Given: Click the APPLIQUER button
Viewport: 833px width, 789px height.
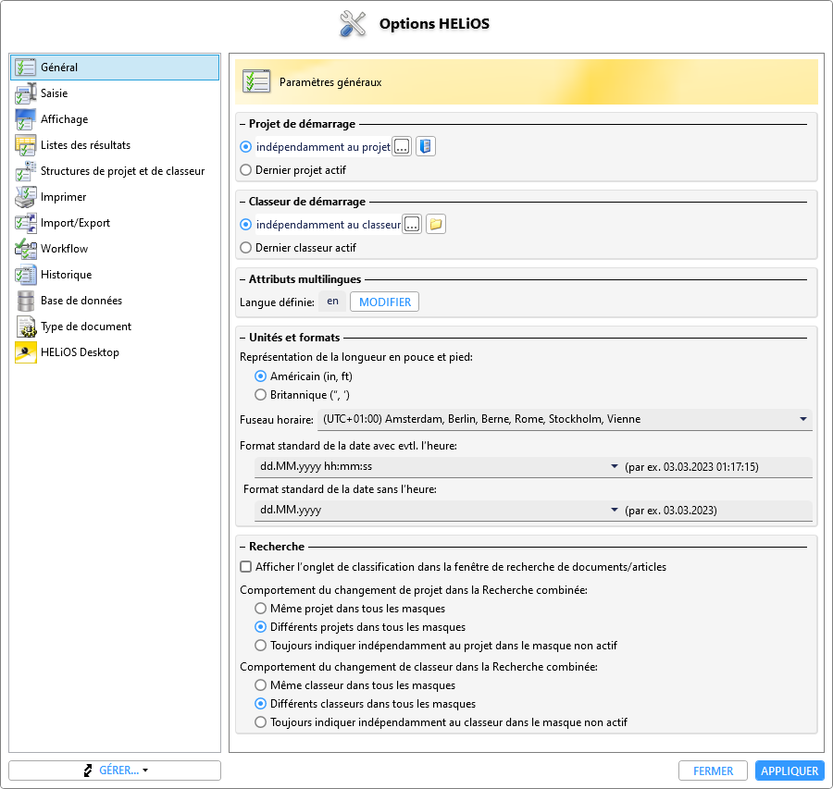Looking at the screenshot, I should tap(789, 771).
